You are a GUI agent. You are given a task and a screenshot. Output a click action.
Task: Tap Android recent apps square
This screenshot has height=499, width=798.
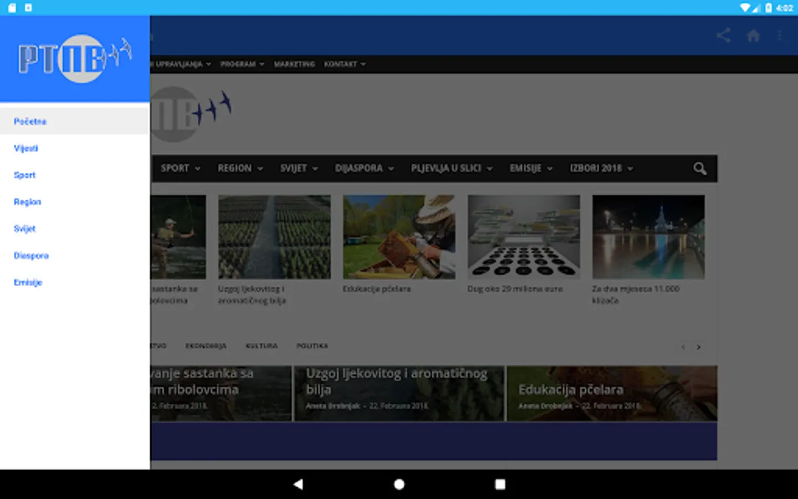[x=500, y=484]
